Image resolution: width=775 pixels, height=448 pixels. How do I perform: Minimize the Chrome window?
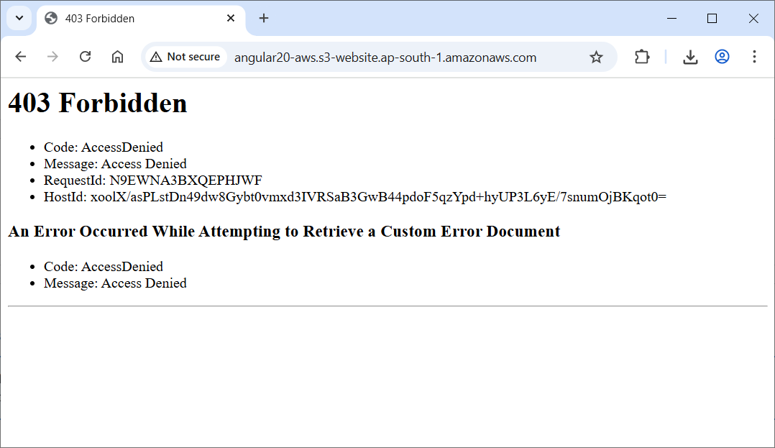(671, 19)
